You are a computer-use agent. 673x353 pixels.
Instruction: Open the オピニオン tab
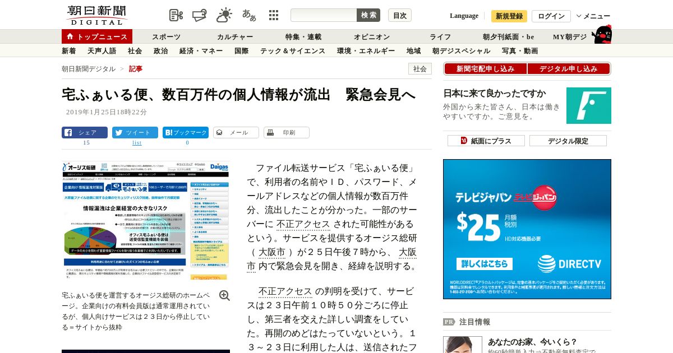[x=372, y=37]
